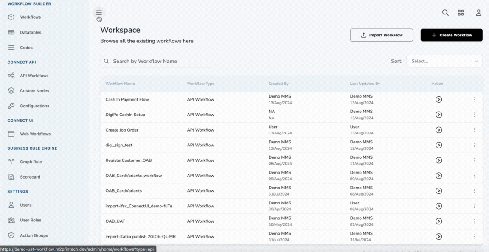
Task: Click the Search by Workflow Name field
Action: click(156, 61)
